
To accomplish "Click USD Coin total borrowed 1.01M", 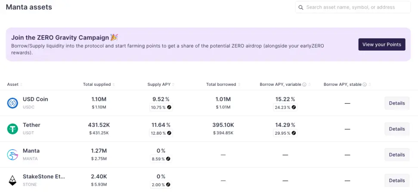I will [x=223, y=99].
